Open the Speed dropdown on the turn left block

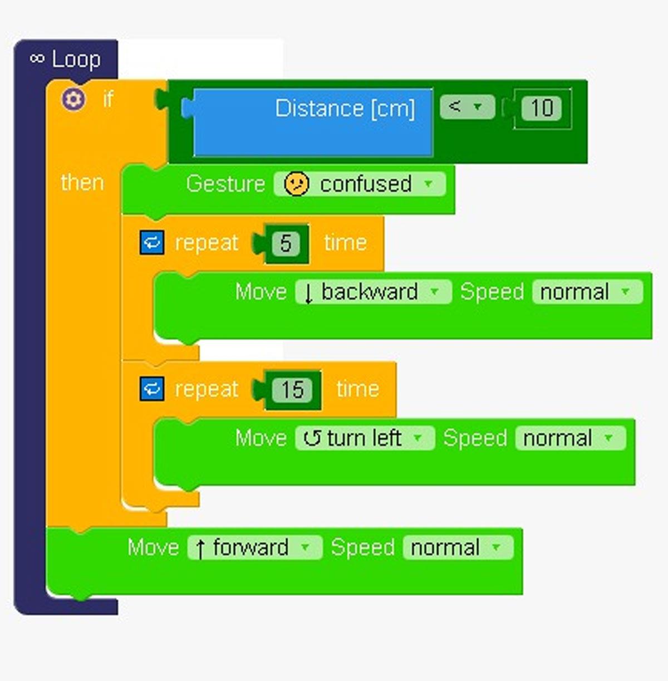[x=610, y=438]
